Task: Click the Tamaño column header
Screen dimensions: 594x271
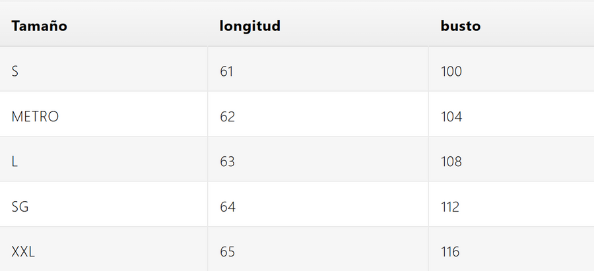Action: coord(40,26)
